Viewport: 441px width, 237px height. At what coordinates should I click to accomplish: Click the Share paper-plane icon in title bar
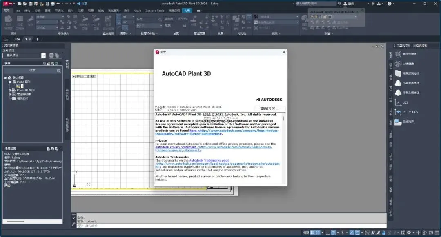pos(79,4)
